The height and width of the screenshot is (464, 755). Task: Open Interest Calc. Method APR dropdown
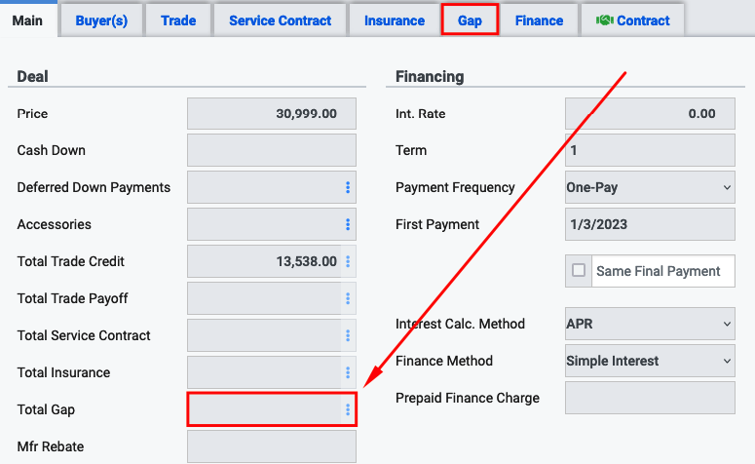tap(650, 324)
